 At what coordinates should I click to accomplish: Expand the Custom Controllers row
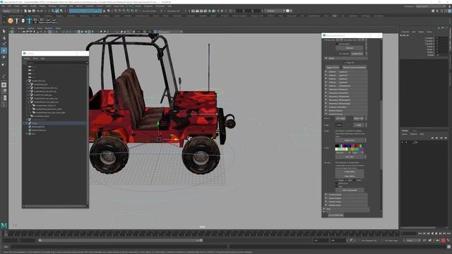(326, 107)
